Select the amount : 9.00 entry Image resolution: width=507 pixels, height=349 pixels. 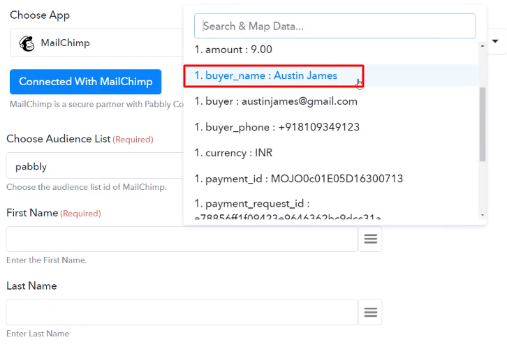[331, 50]
